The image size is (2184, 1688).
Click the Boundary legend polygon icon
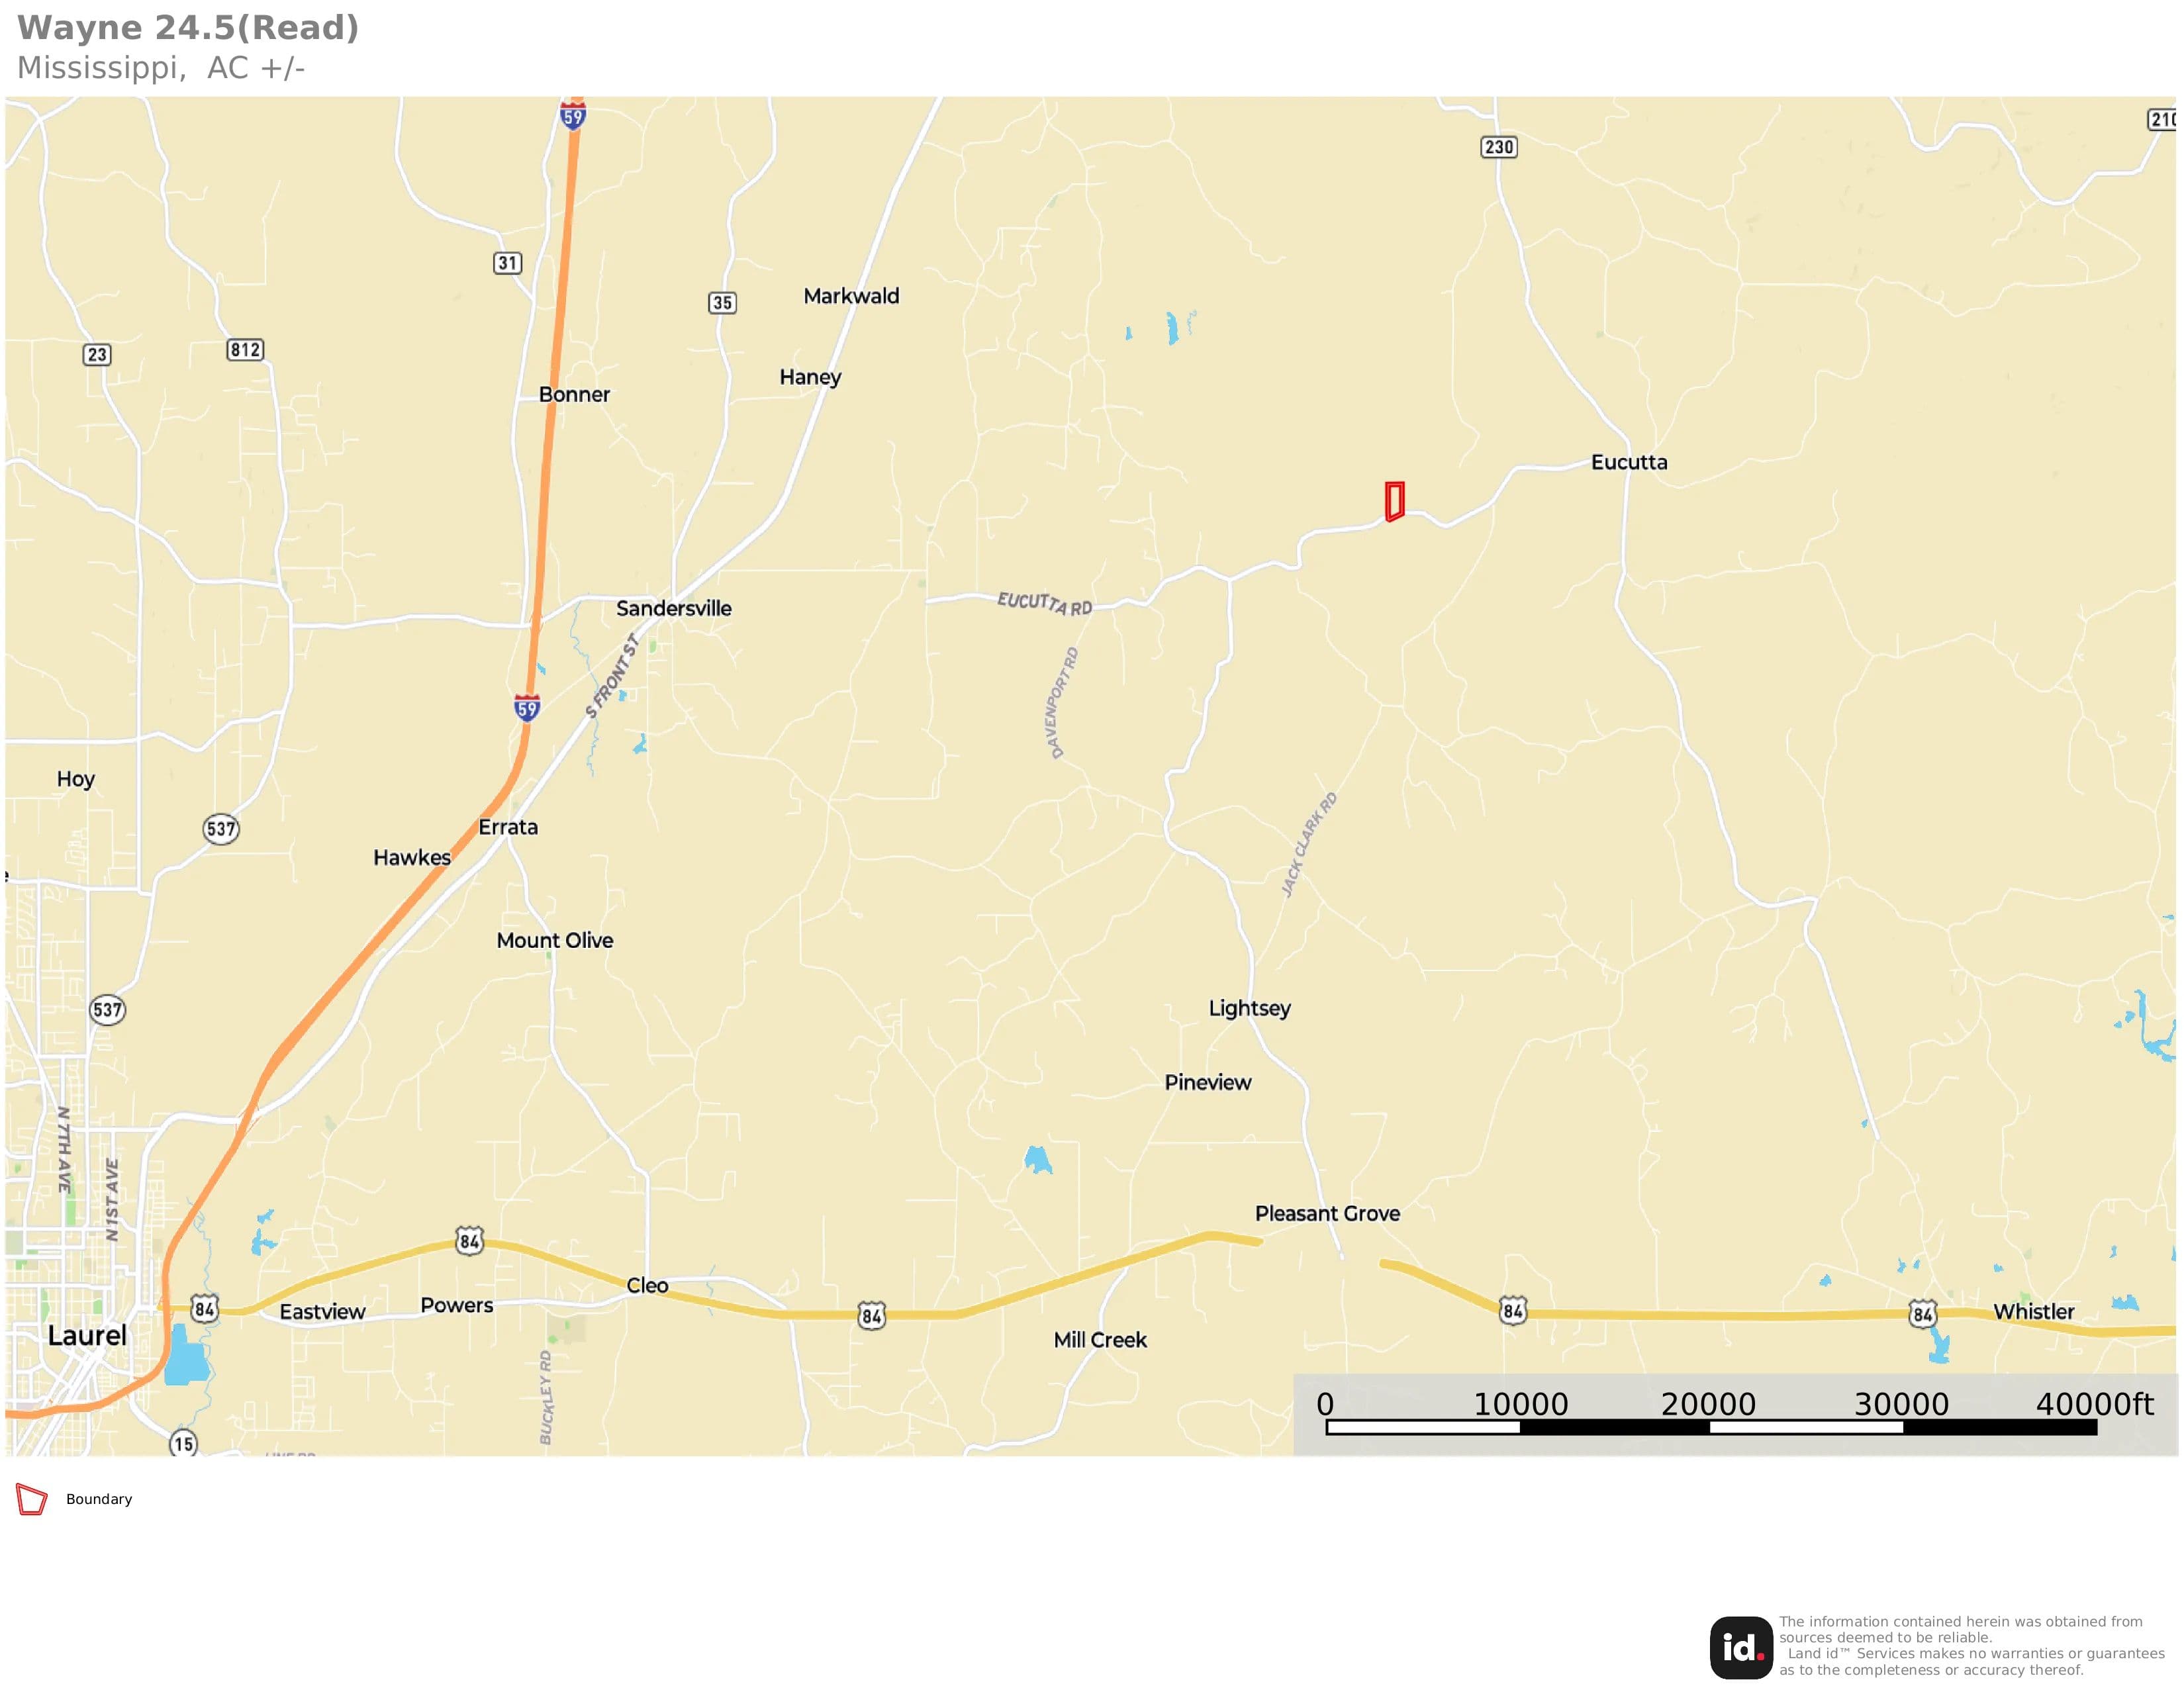(32, 1499)
